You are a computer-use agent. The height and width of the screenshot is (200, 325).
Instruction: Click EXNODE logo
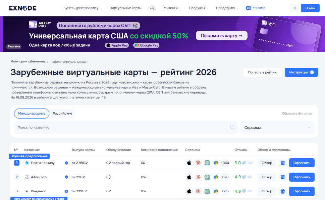[x=22, y=8]
